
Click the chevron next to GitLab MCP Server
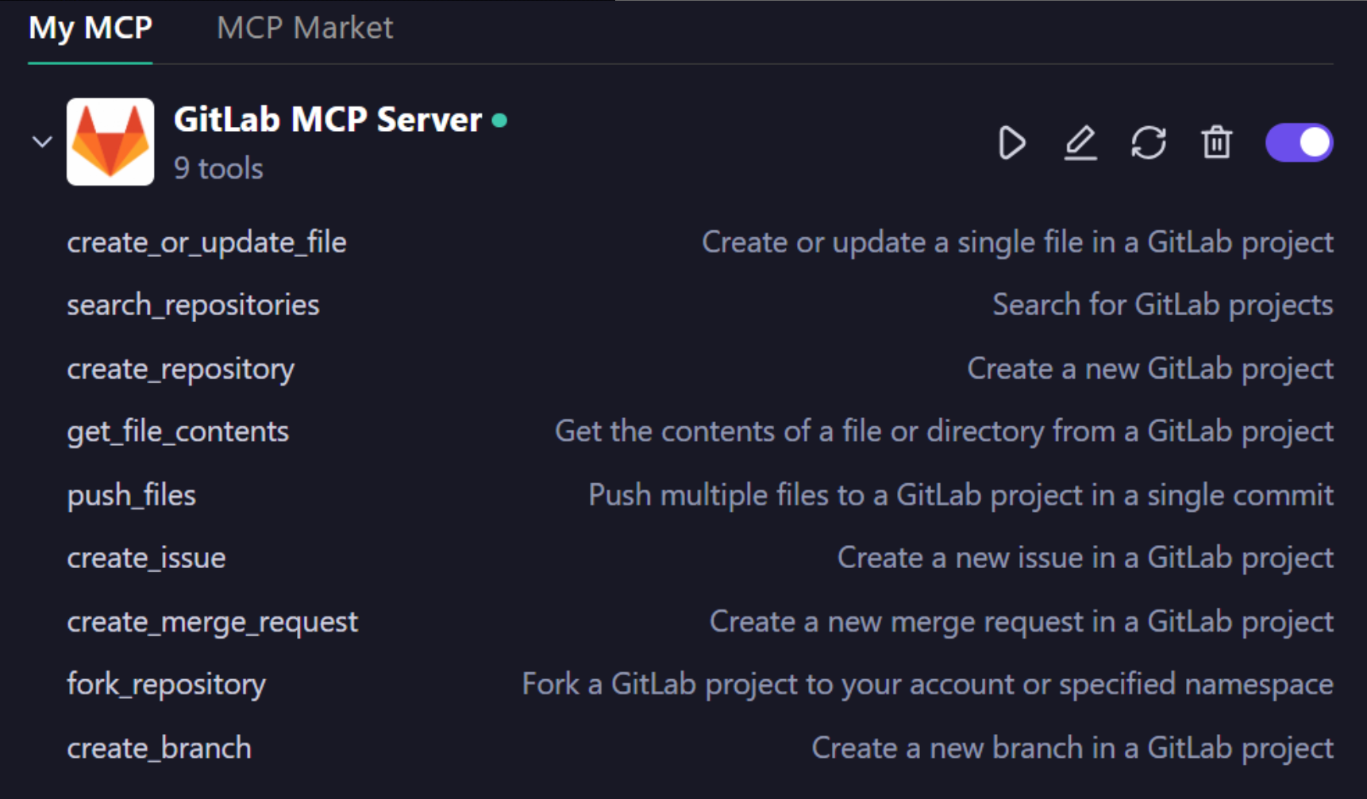41,142
